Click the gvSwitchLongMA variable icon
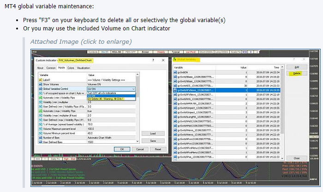Image resolution: width=323 pixels, height=192 pixels. [175, 117]
